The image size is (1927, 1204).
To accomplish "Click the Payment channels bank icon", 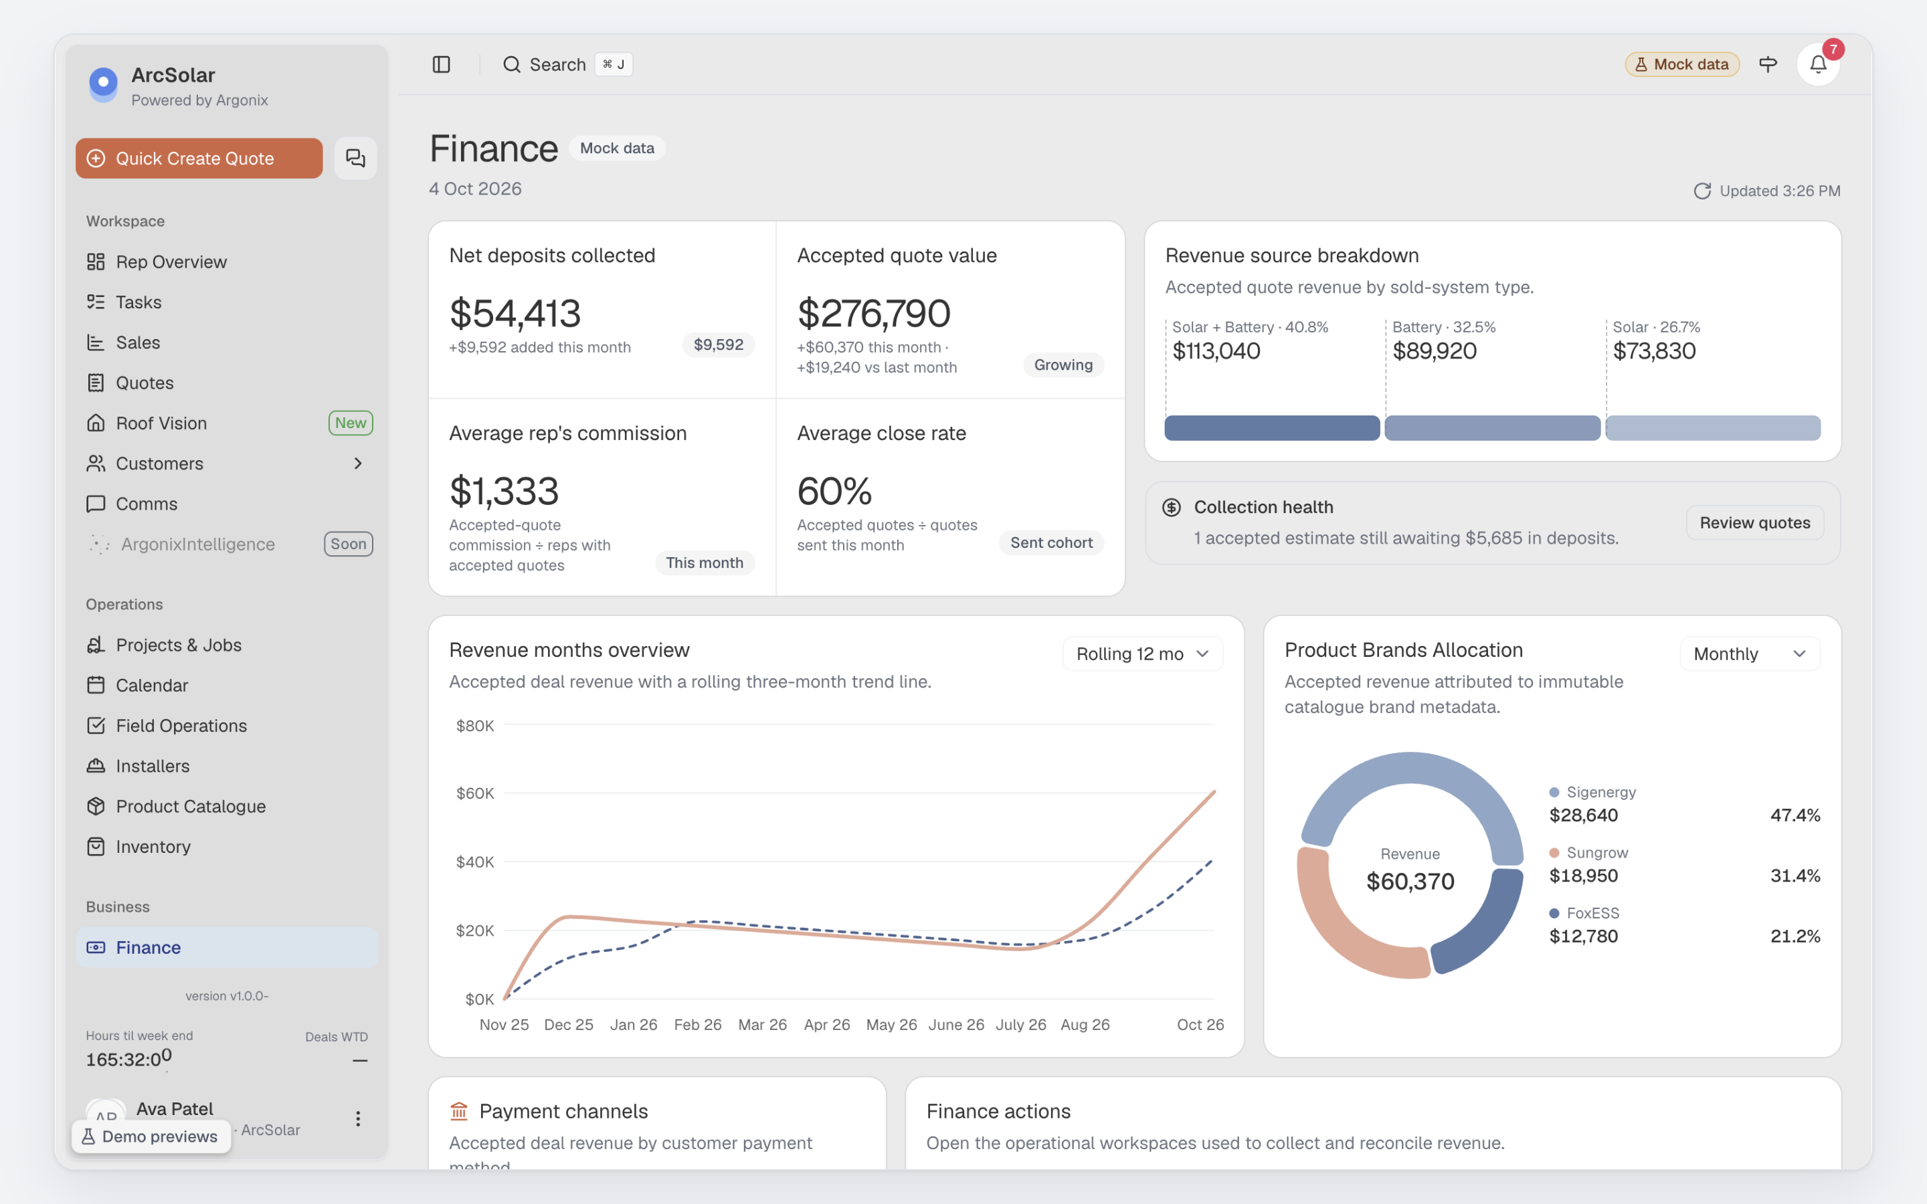I will [458, 1111].
